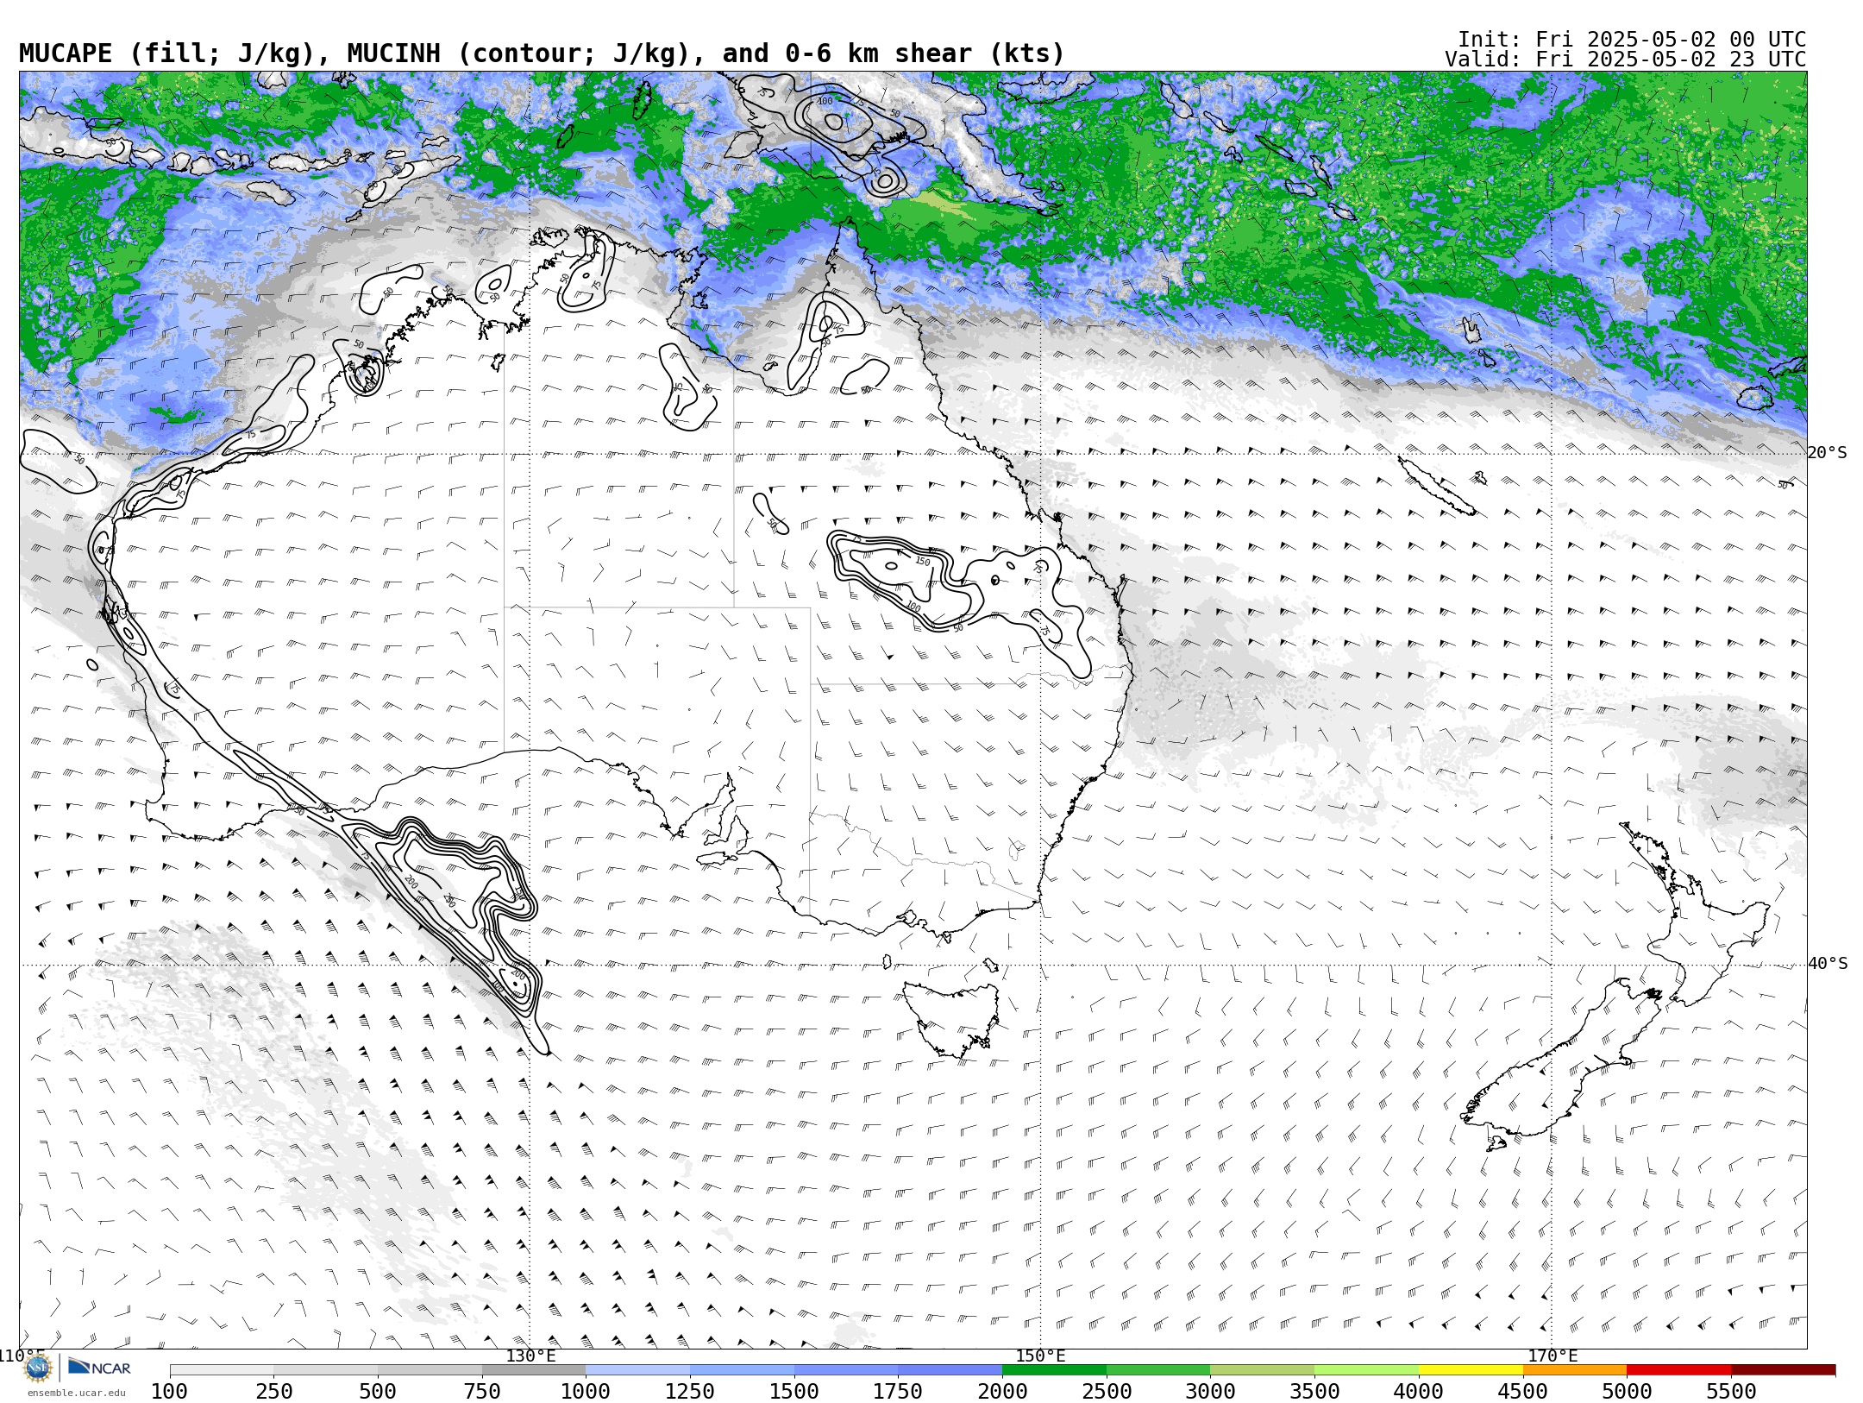Image resolution: width=1863 pixels, height=1403 pixels.
Task: Pick the lightest gray 100–250 colorbar swatch
Action: pos(222,1370)
